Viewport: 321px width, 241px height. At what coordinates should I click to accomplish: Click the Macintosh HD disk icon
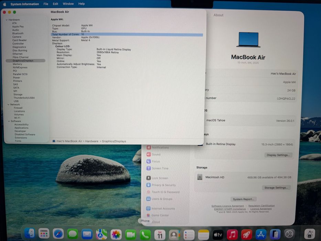click(x=200, y=177)
